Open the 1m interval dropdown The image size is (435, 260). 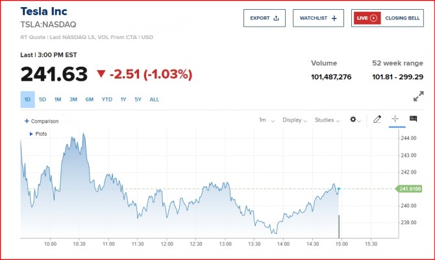pyautogui.click(x=266, y=120)
